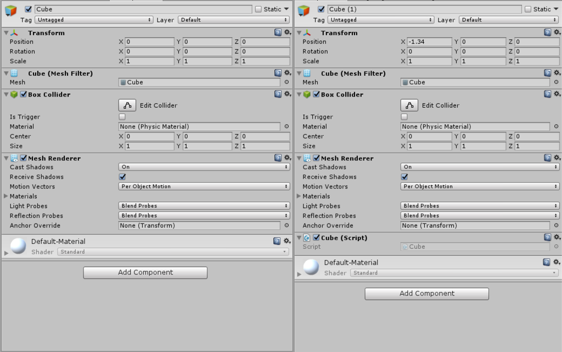This screenshot has height=352, width=562.
Task: Open Cube (Script) gear menu in Cube (1) inspector
Action: coord(557,237)
